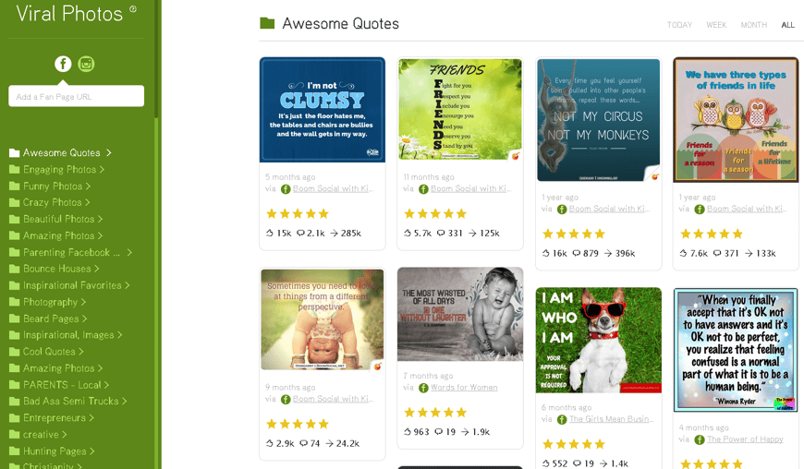
Task: Expand the Parenting Facebook folder chevron
Action: click(129, 252)
